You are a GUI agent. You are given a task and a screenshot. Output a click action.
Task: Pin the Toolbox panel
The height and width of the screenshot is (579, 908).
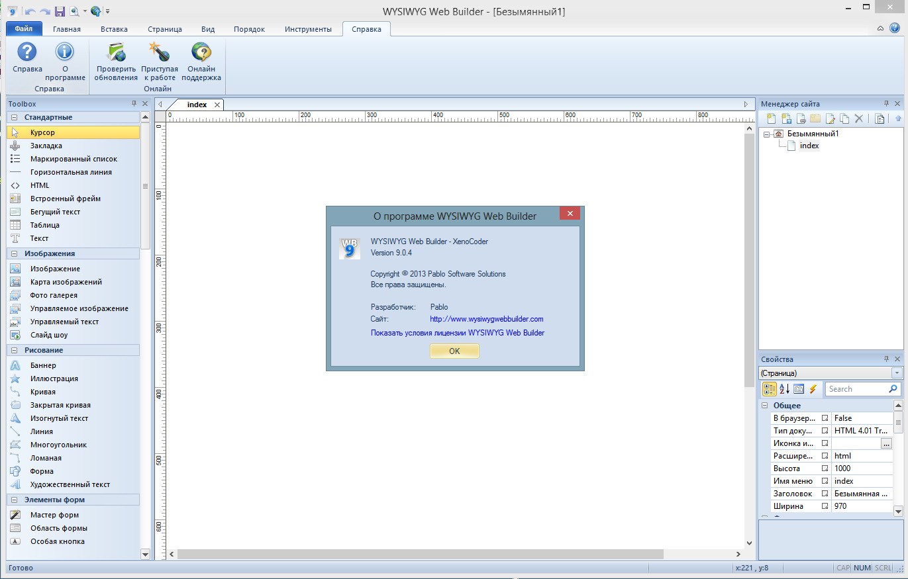point(134,104)
